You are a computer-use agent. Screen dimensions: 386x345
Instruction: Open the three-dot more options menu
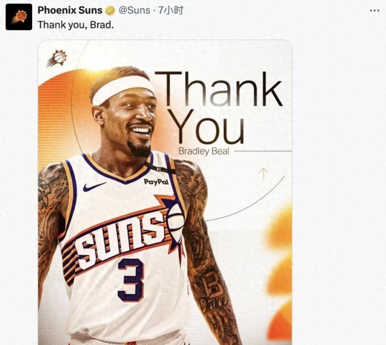(x=374, y=10)
